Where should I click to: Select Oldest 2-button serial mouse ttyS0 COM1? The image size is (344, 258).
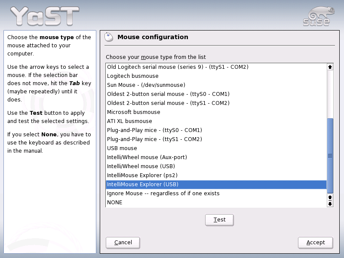click(x=216, y=94)
